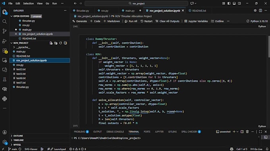Click the editor vertical scrollbar
This screenshot has width=270, height=151.
pos(268,47)
